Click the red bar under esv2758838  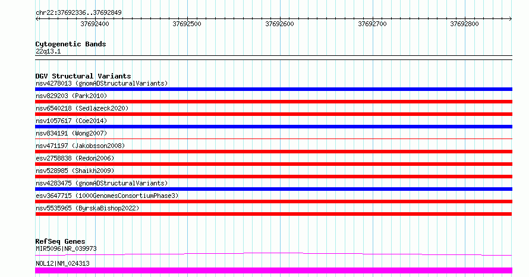pyautogui.click(x=273, y=164)
